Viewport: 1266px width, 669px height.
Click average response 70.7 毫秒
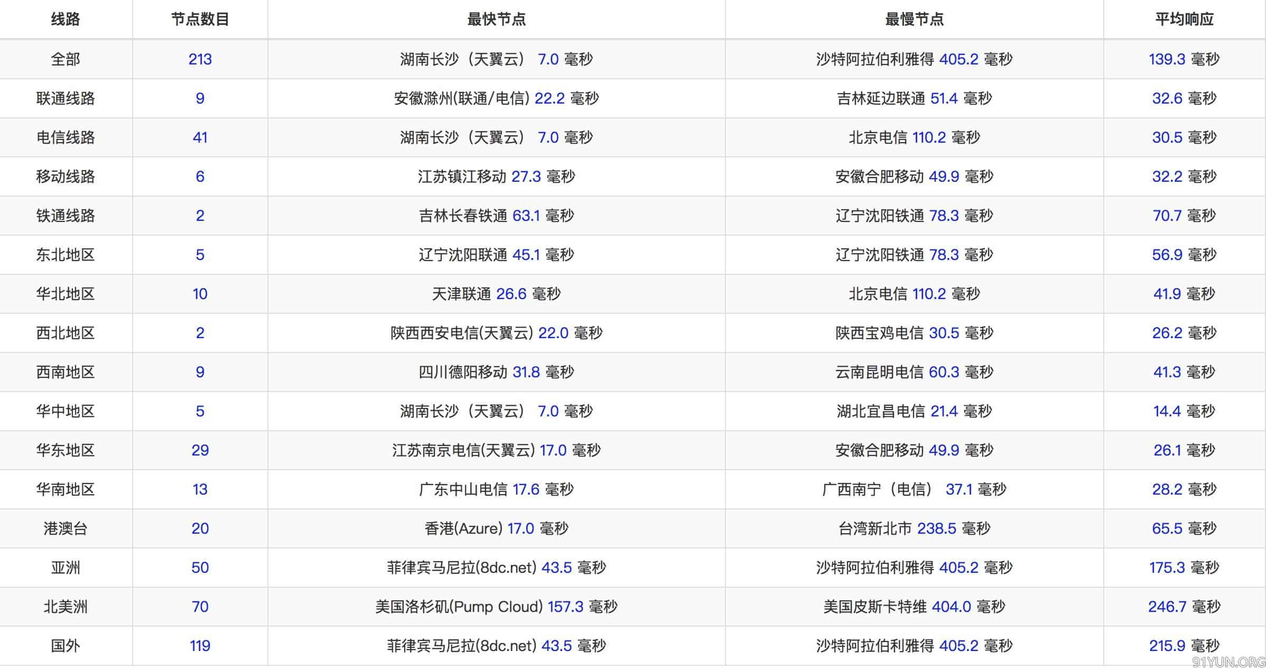pos(1184,215)
